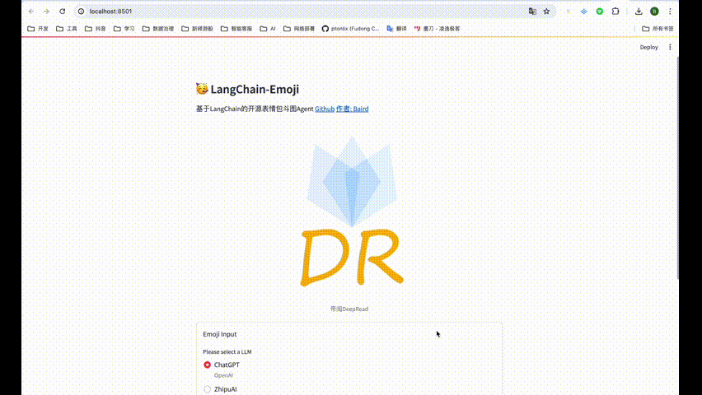
Task: Go forward with the browser forward arrow
Action: point(47,12)
